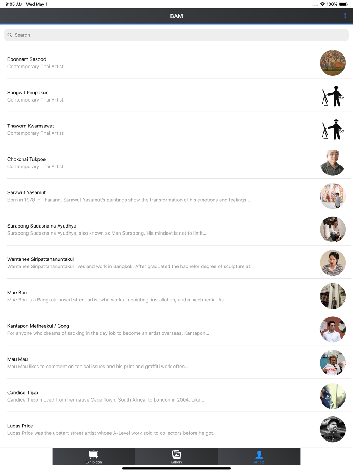Tap Chokchai Tukpoe's portrait photo

point(333,163)
